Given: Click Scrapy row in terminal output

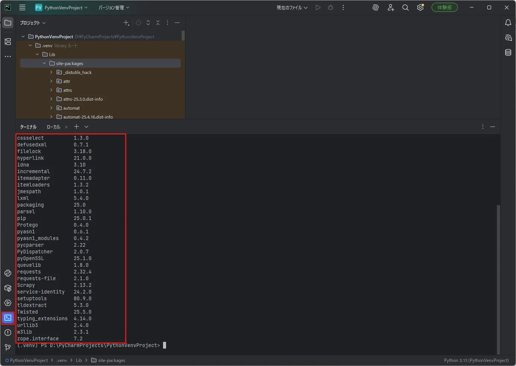Looking at the screenshot, I should pyautogui.click(x=54, y=285).
